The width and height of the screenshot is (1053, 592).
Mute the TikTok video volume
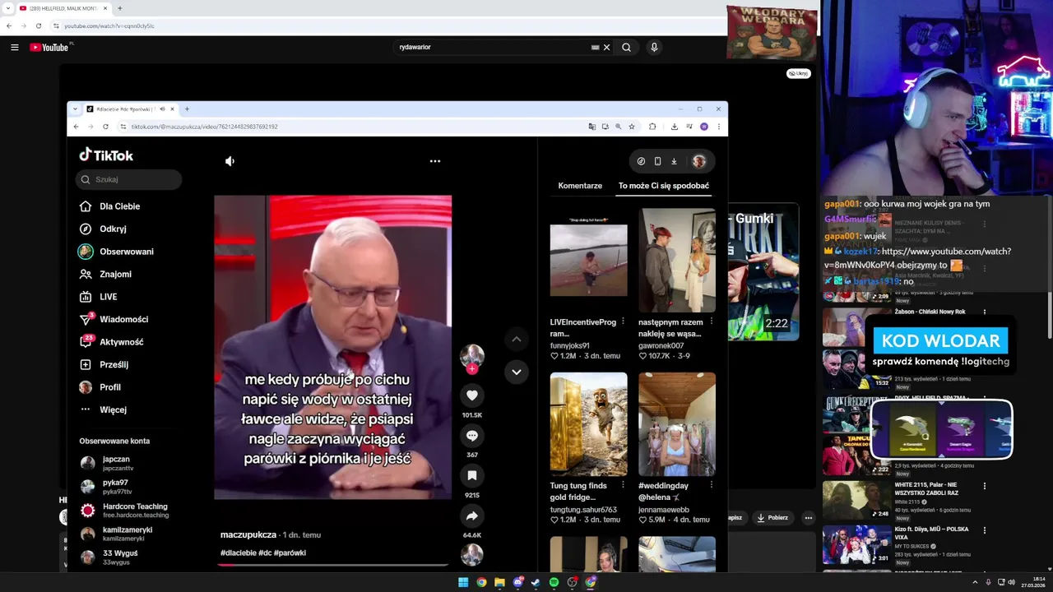(230, 161)
